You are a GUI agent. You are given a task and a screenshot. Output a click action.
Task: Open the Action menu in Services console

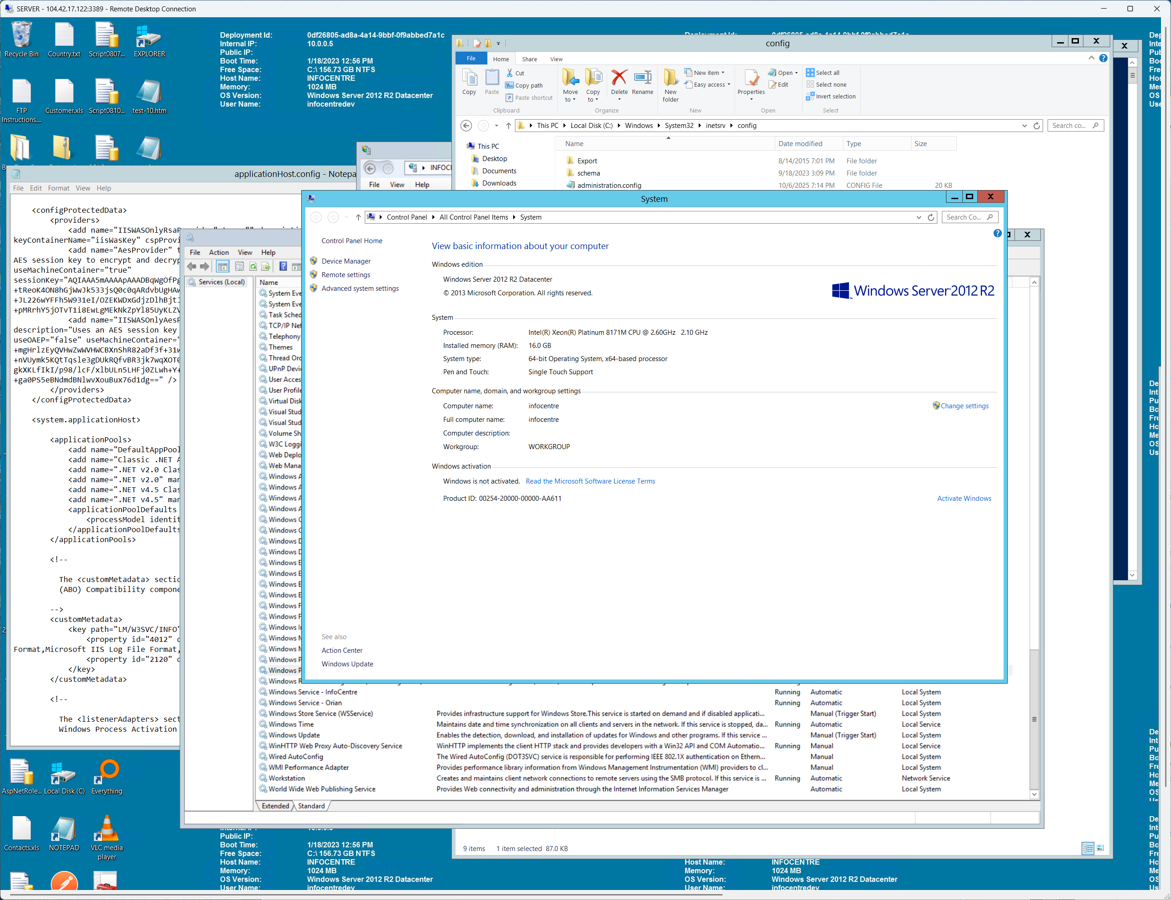tap(219, 252)
